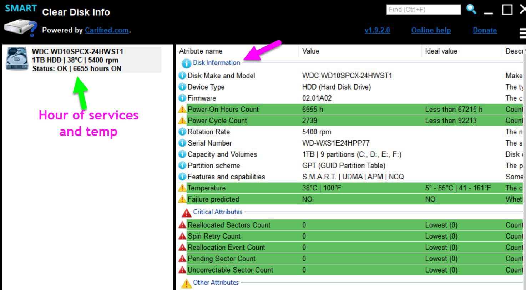526x290 pixels.
Task: Click warning icon beside Temperature
Action: (x=182, y=188)
